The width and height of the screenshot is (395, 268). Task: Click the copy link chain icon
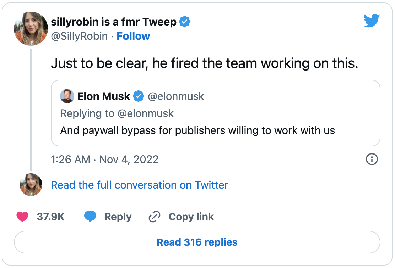pyautogui.click(x=154, y=217)
